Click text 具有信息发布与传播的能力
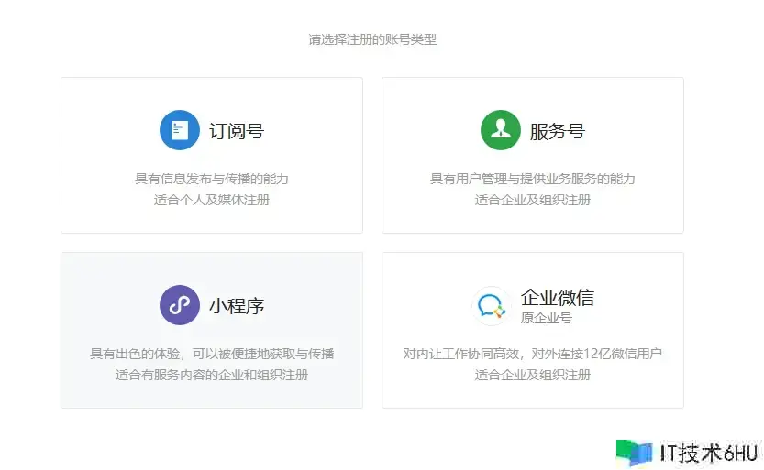The width and height of the screenshot is (764, 470). tap(212, 179)
